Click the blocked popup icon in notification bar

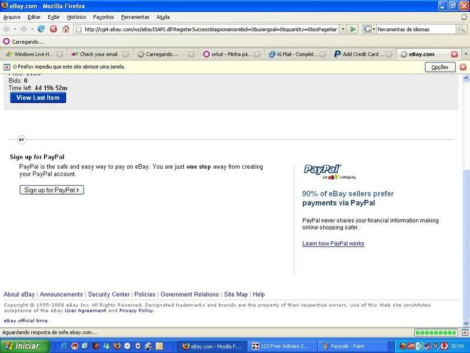7,67
